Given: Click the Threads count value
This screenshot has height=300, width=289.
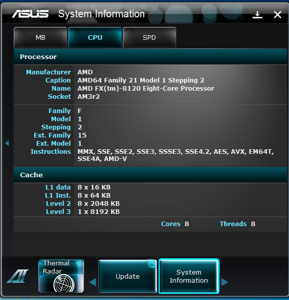Looking at the screenshot, I should coord(253,224).
